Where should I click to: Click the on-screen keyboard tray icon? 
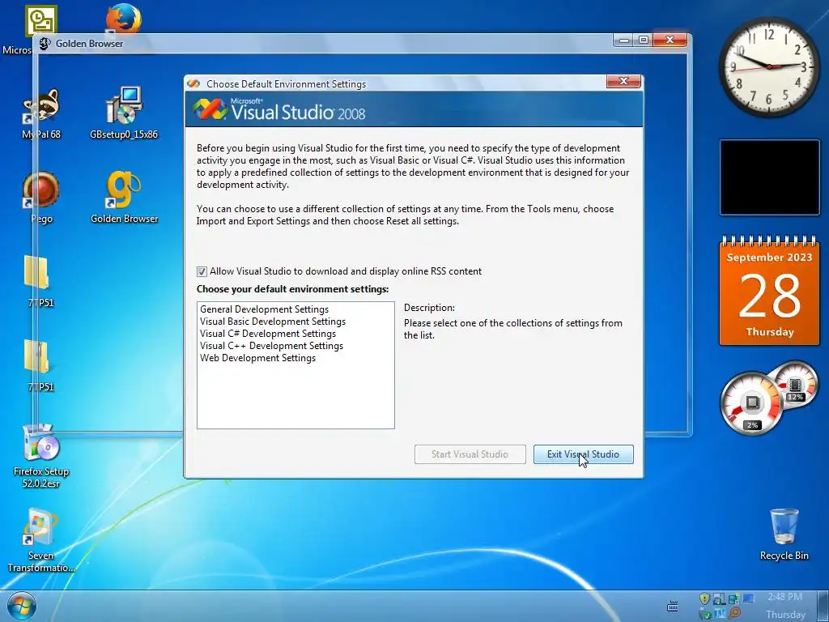pos(673,606)
